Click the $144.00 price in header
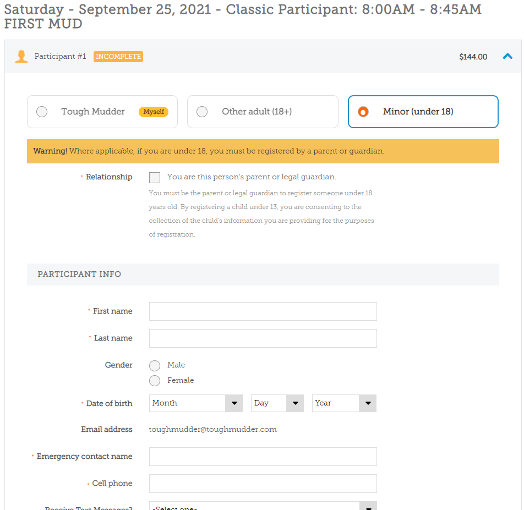This screenshot has width=524, height=510. pos(473,57)
